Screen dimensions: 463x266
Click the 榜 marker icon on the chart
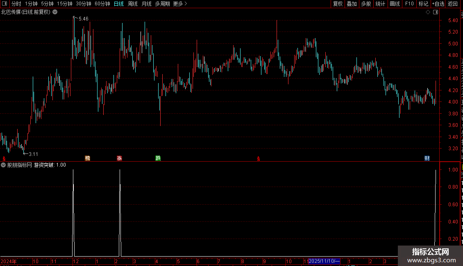pyautogui.click(x=87, y=158)
